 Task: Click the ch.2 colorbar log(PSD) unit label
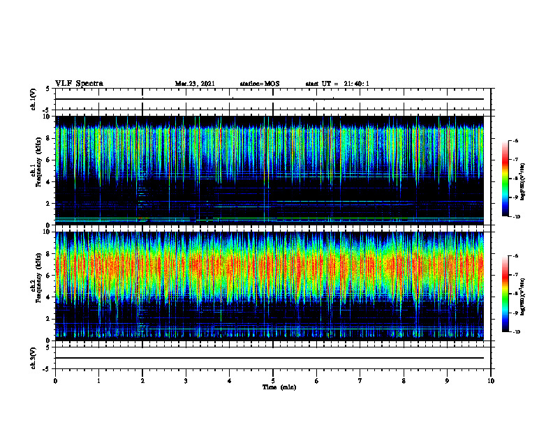(x=523, y=297)
